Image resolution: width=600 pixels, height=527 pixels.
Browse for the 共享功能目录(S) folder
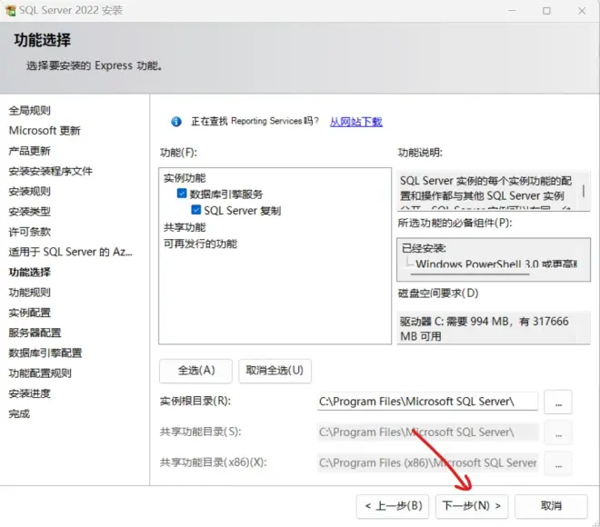coord(558,433)
